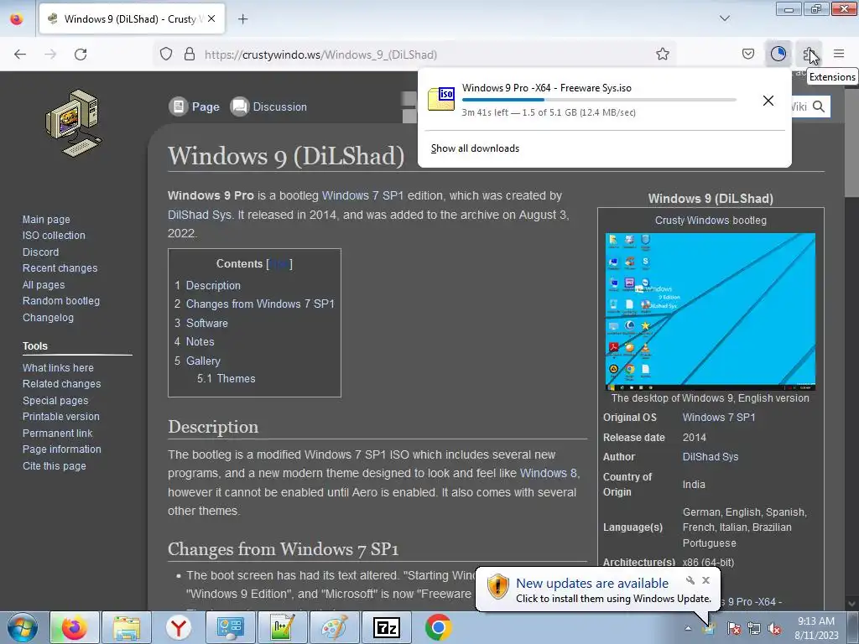Open the 7-Zip taskbar icon
Screen dimensions: 859x644
pos(386,627)
